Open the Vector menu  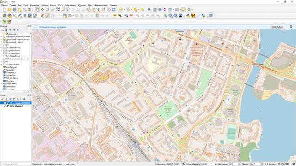tap(53, 5)
